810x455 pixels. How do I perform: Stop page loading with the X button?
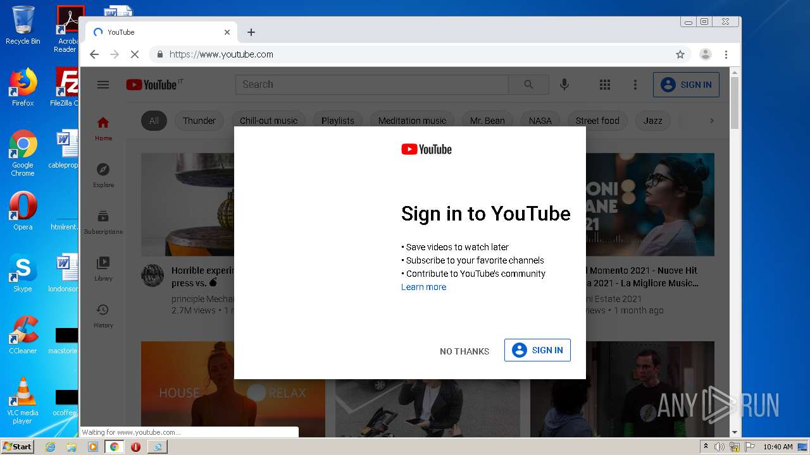(x=135, y=54)
